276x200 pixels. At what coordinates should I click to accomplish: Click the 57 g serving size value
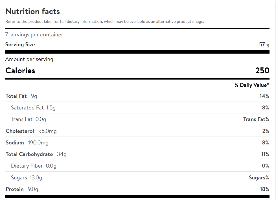pyautogui.click(x=264, y=45)
